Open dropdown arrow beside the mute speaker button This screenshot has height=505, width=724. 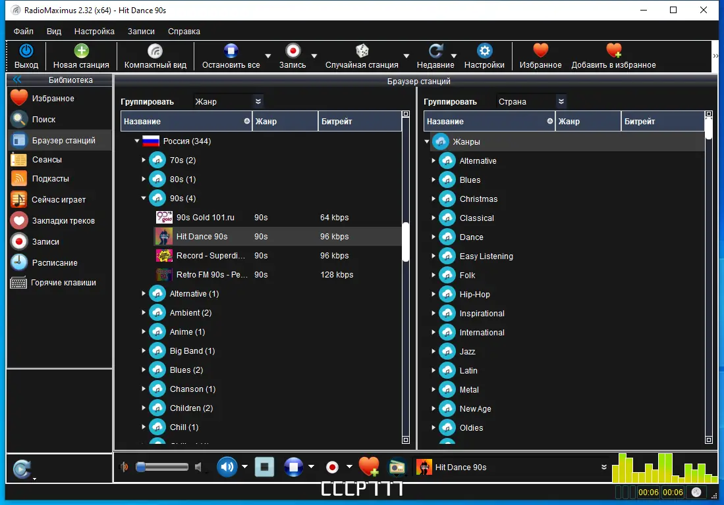244,467
